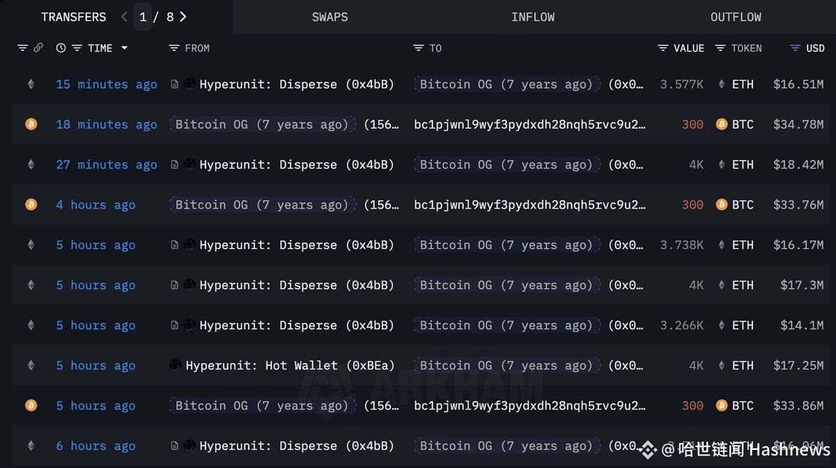Image resolution: width=836 pixels, height=468 pixels.
Task: Click ETH token icon in the $14.1M row
Action: click(x=722, y=325)
